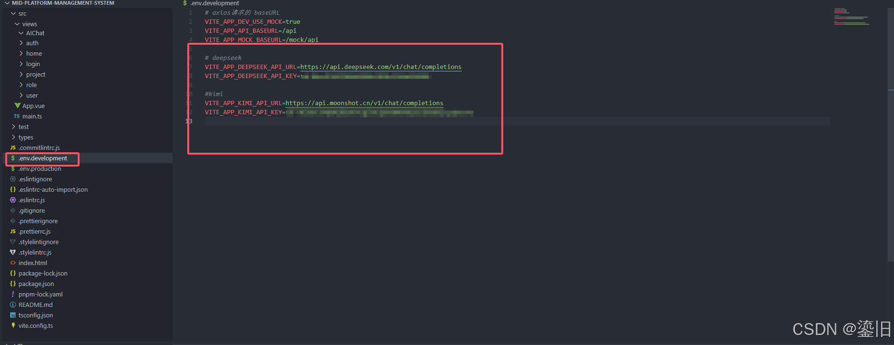Click the .env.development breadcrumb above editor
The image size is (894, 345).
[214, 3]
